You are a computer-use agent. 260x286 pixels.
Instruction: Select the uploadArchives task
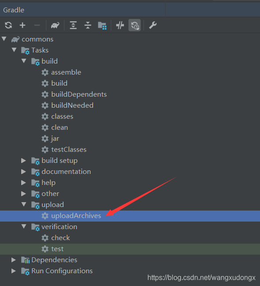point(76,216)
